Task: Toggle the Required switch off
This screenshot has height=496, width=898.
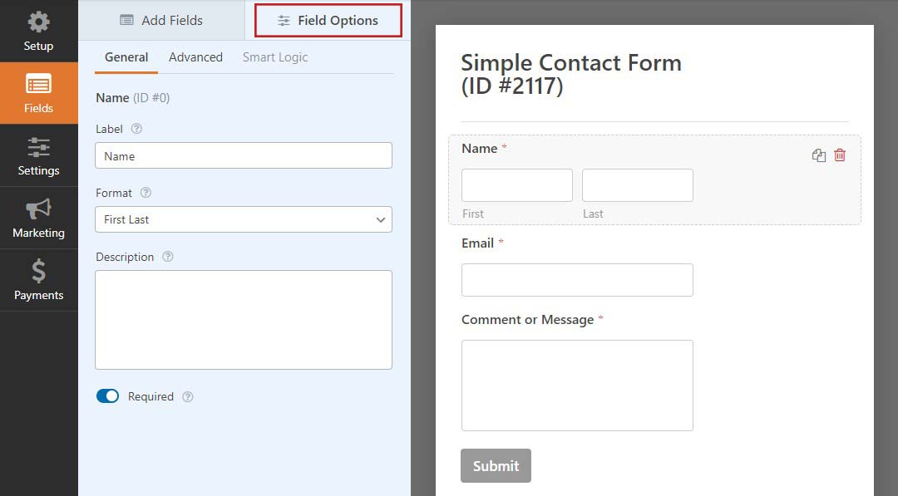Action: [107, 395]
